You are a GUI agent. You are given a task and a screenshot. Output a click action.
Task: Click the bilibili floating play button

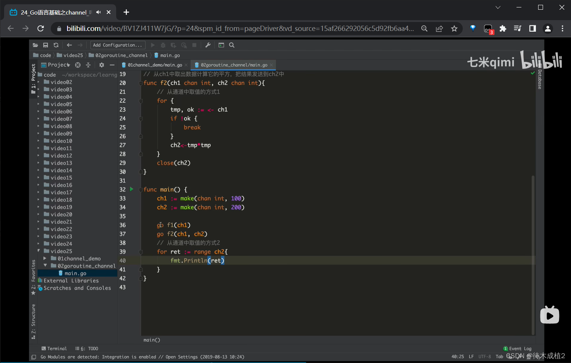[x=550, y=315]
